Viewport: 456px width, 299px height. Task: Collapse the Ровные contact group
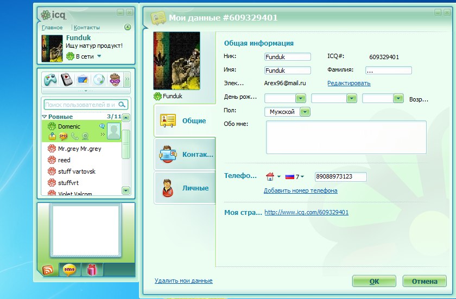point(45,117)
